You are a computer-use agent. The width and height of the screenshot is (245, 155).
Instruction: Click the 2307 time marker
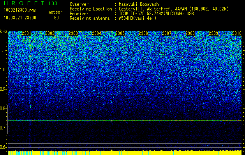pyautogui.click(x=167, y=33)
